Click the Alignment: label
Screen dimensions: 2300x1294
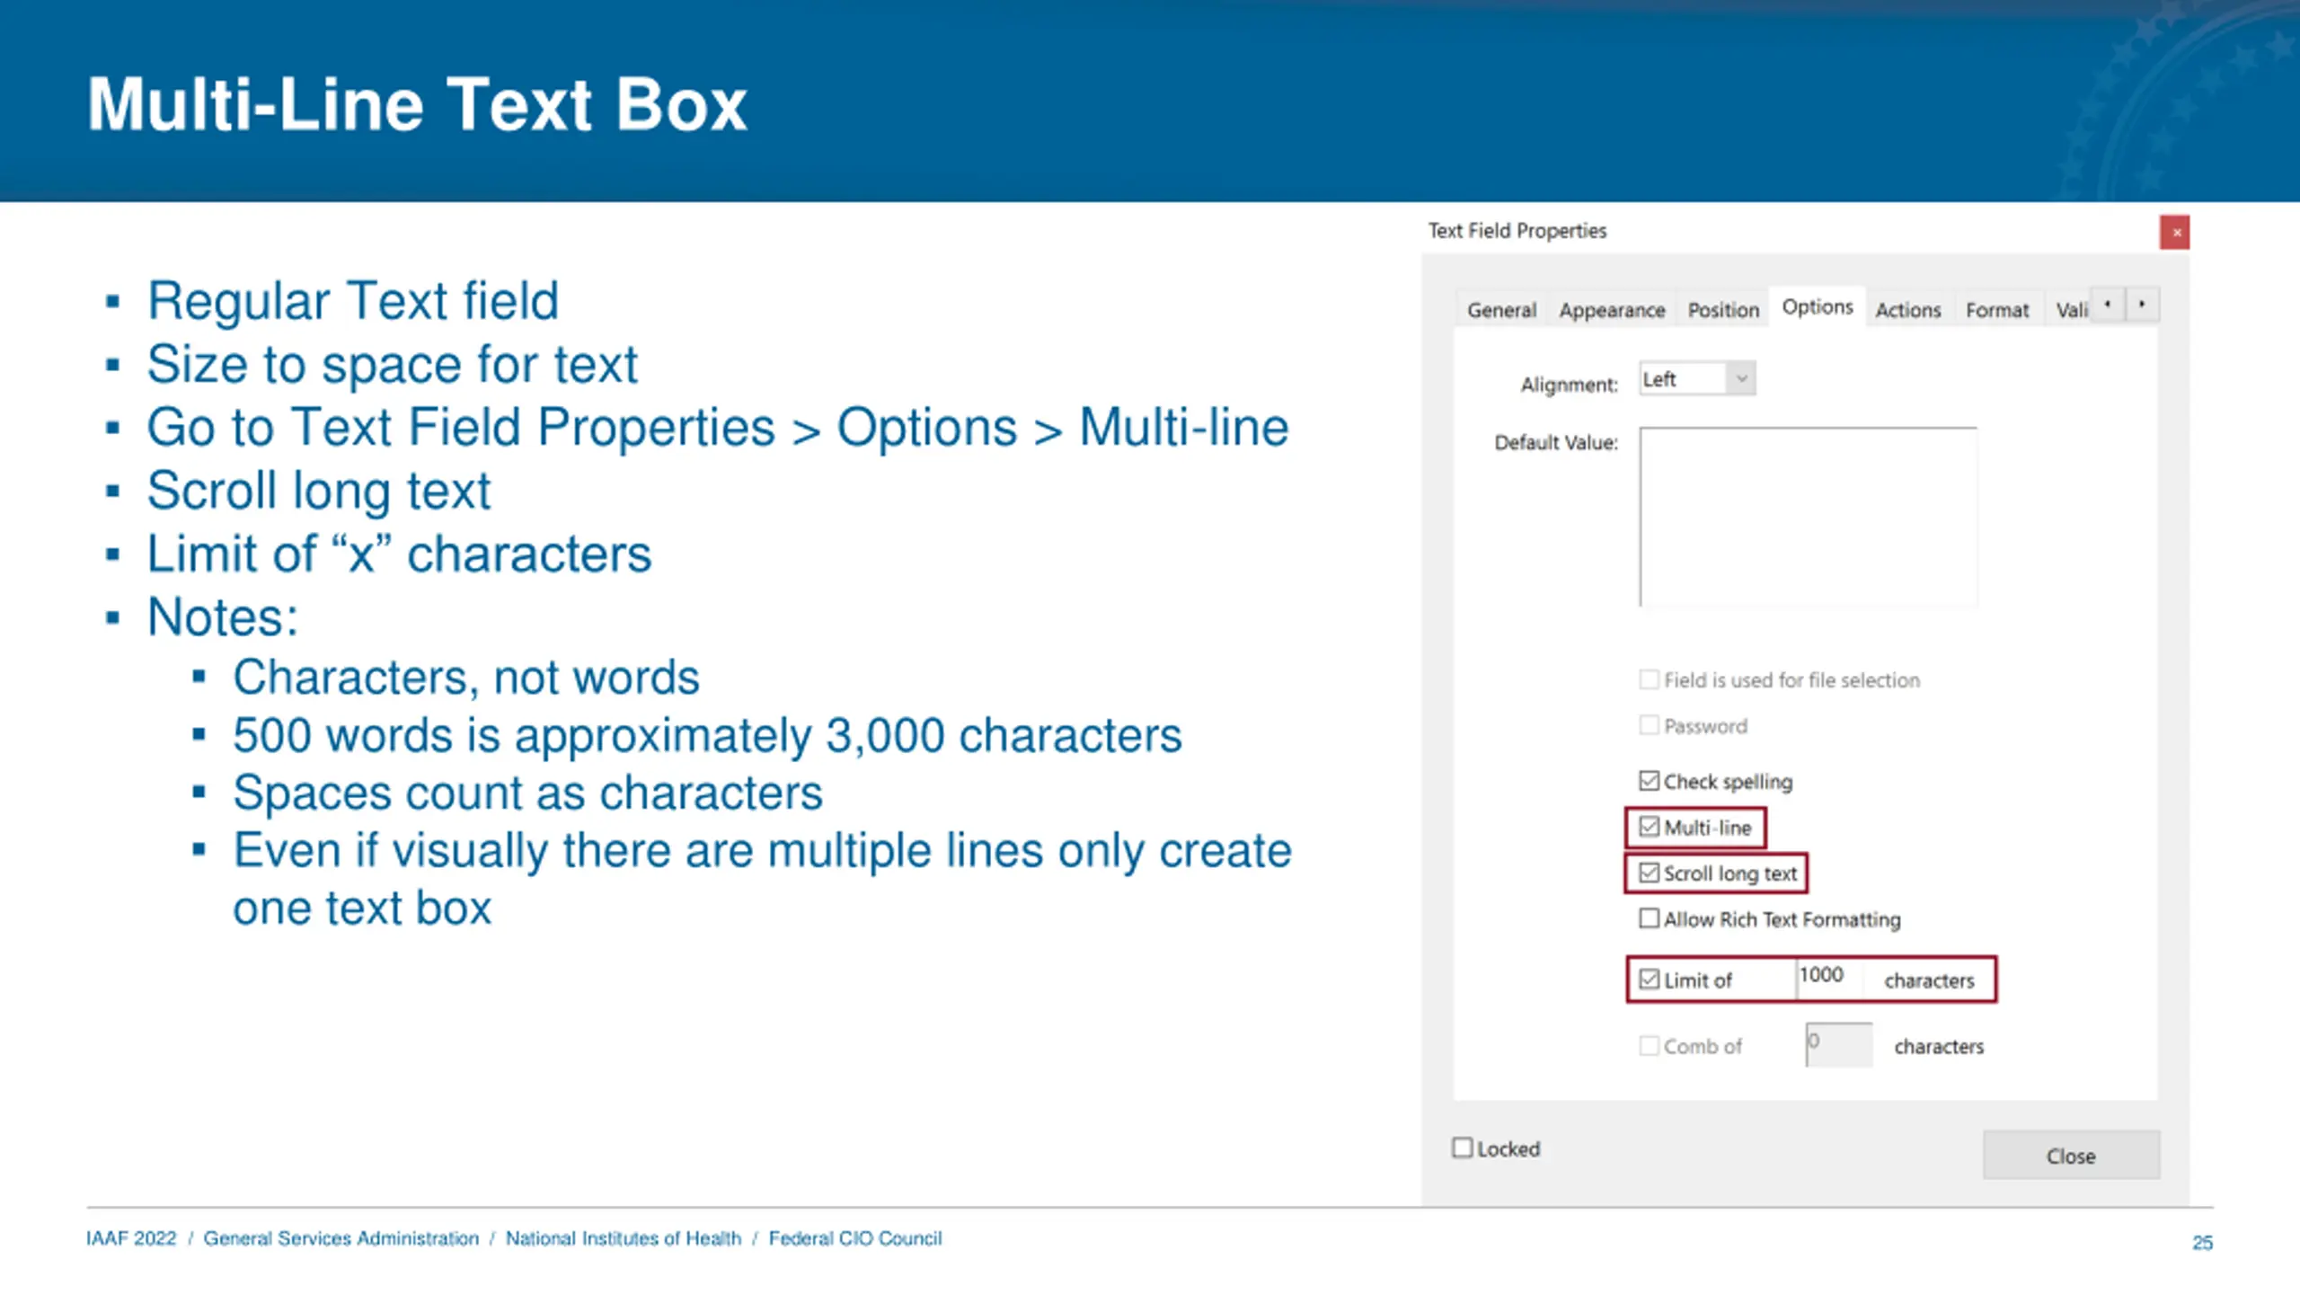click(1569, 385)
